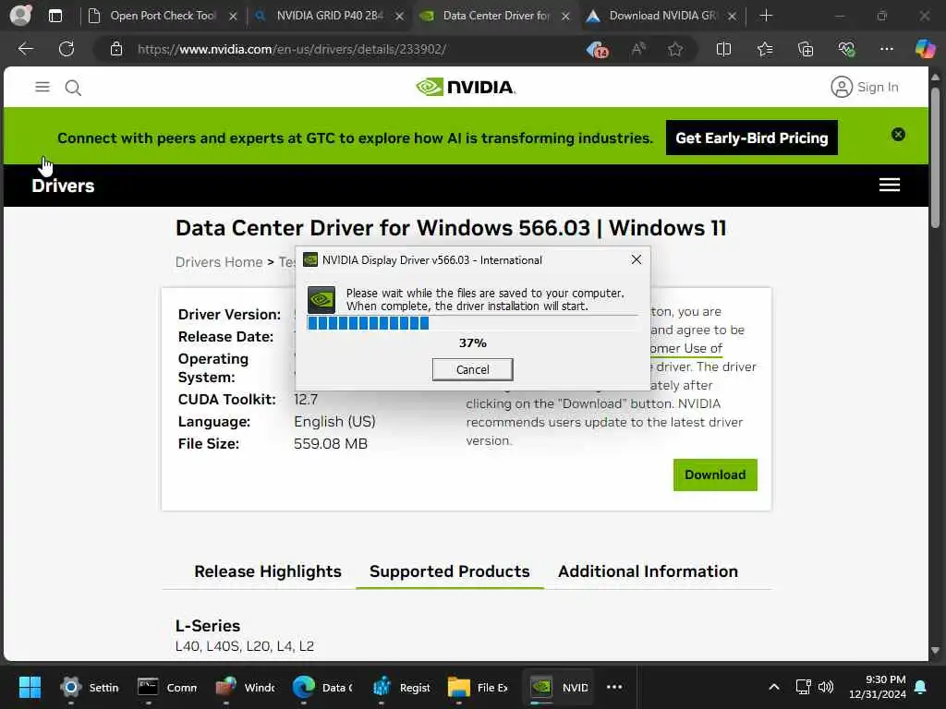Open Registry Editor from taskbar
This screenshot has height=709, width=946.
(401, 687)
